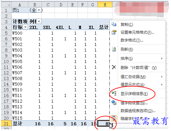Open 设置单元格格式(F) dialog

(137, 32)
